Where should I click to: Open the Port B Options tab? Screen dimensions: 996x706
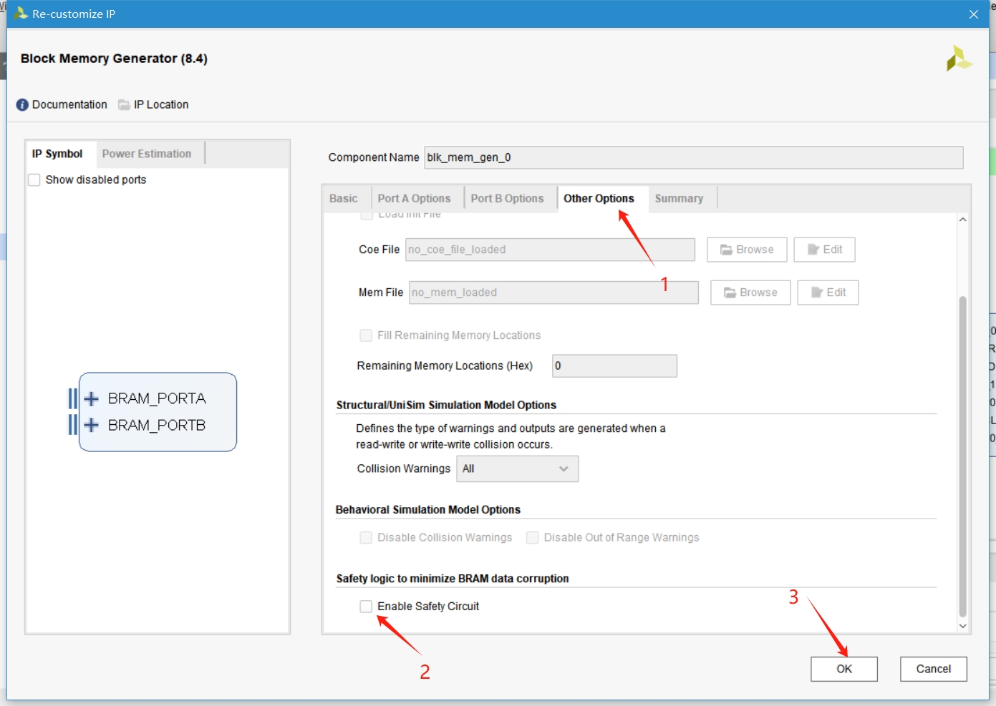pyautogui.click(x=508, y=199)
